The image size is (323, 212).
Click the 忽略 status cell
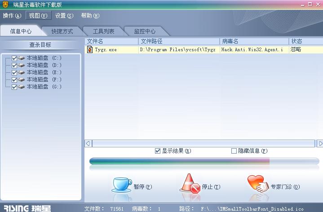(306, 50)
